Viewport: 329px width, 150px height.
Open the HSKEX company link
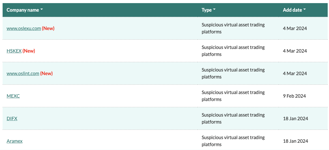(14, 51)
